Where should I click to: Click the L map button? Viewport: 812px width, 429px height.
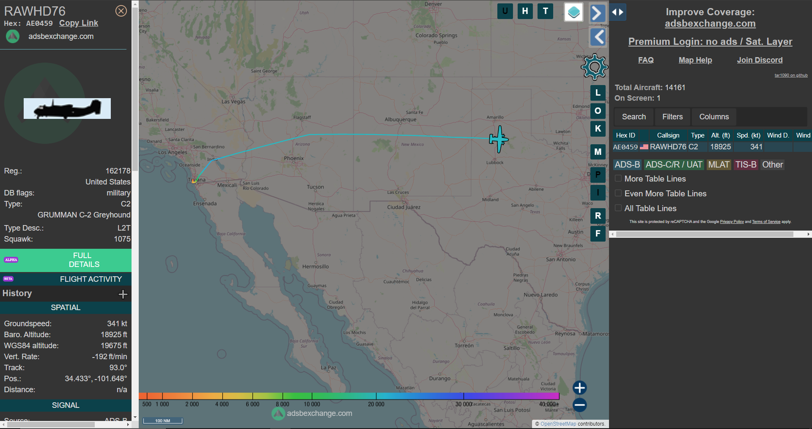(x=598, y=93)
